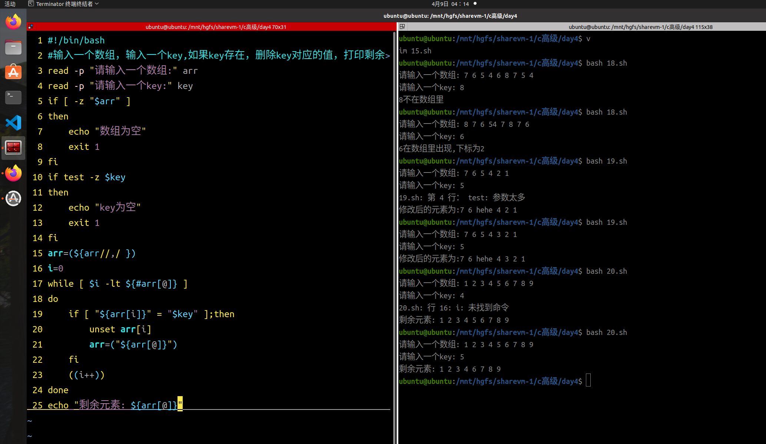Click the notification dot beside the clock

pyautogui.click(x=475, y=4)
